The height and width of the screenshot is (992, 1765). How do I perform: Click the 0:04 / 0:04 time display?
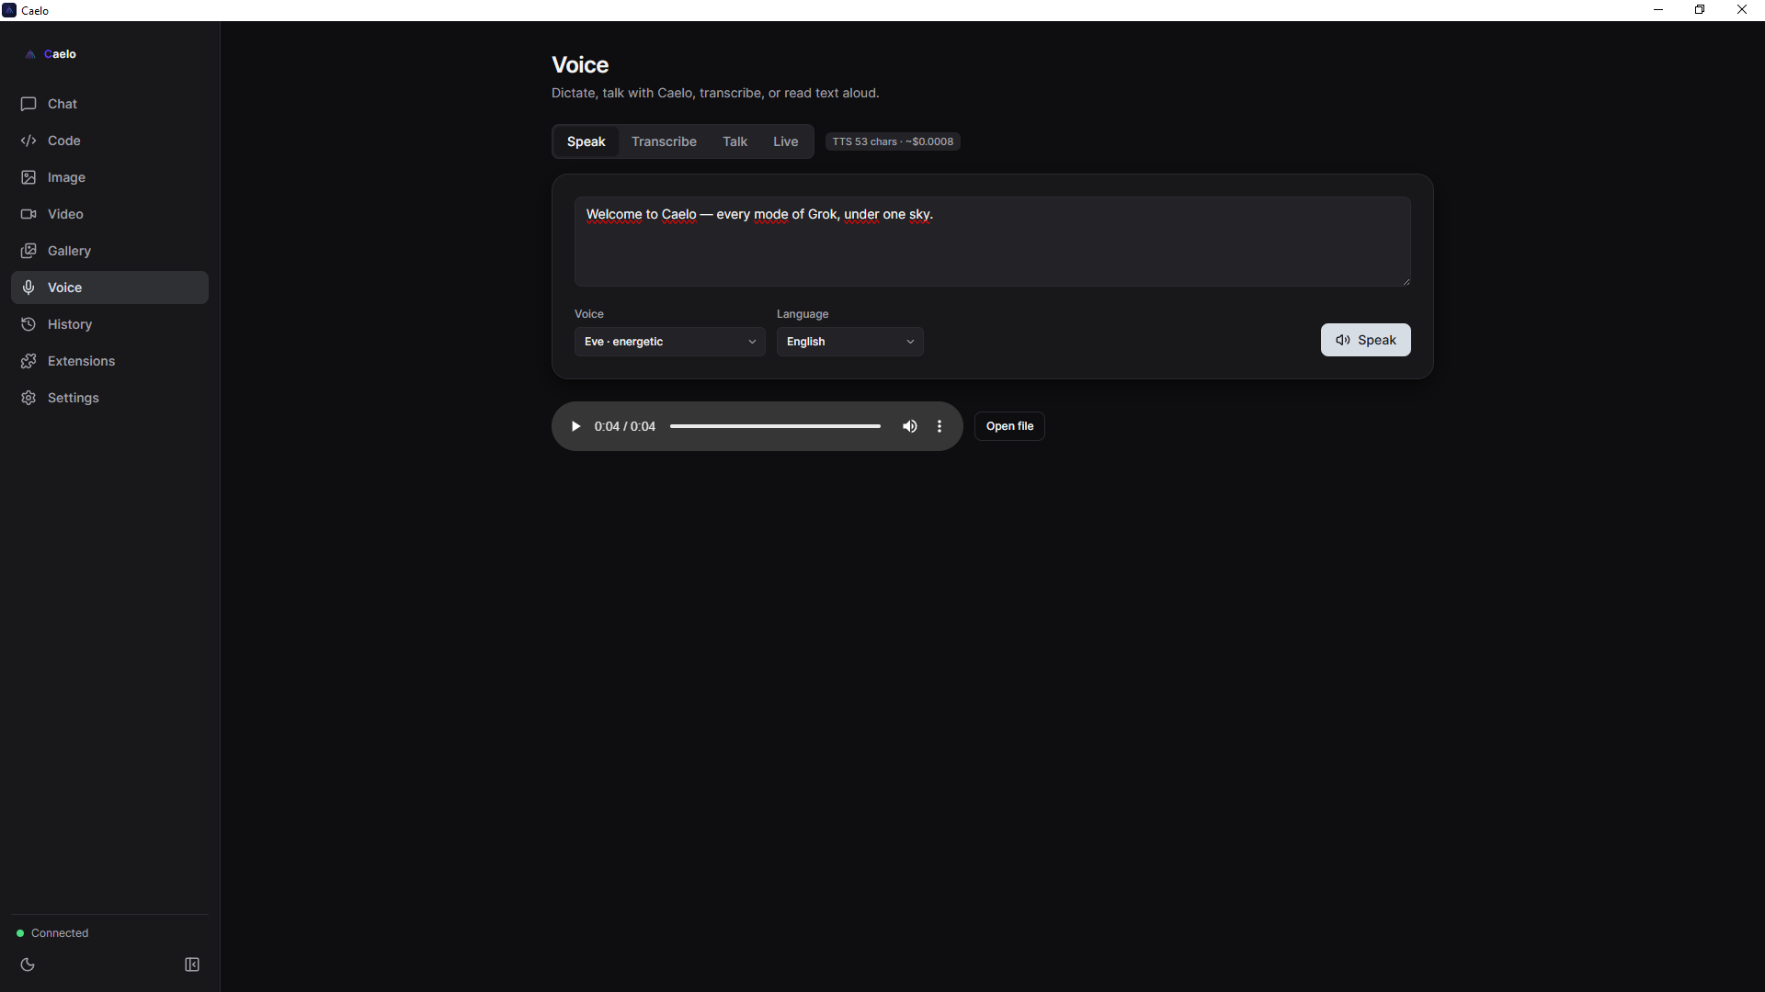coord(624,426)
